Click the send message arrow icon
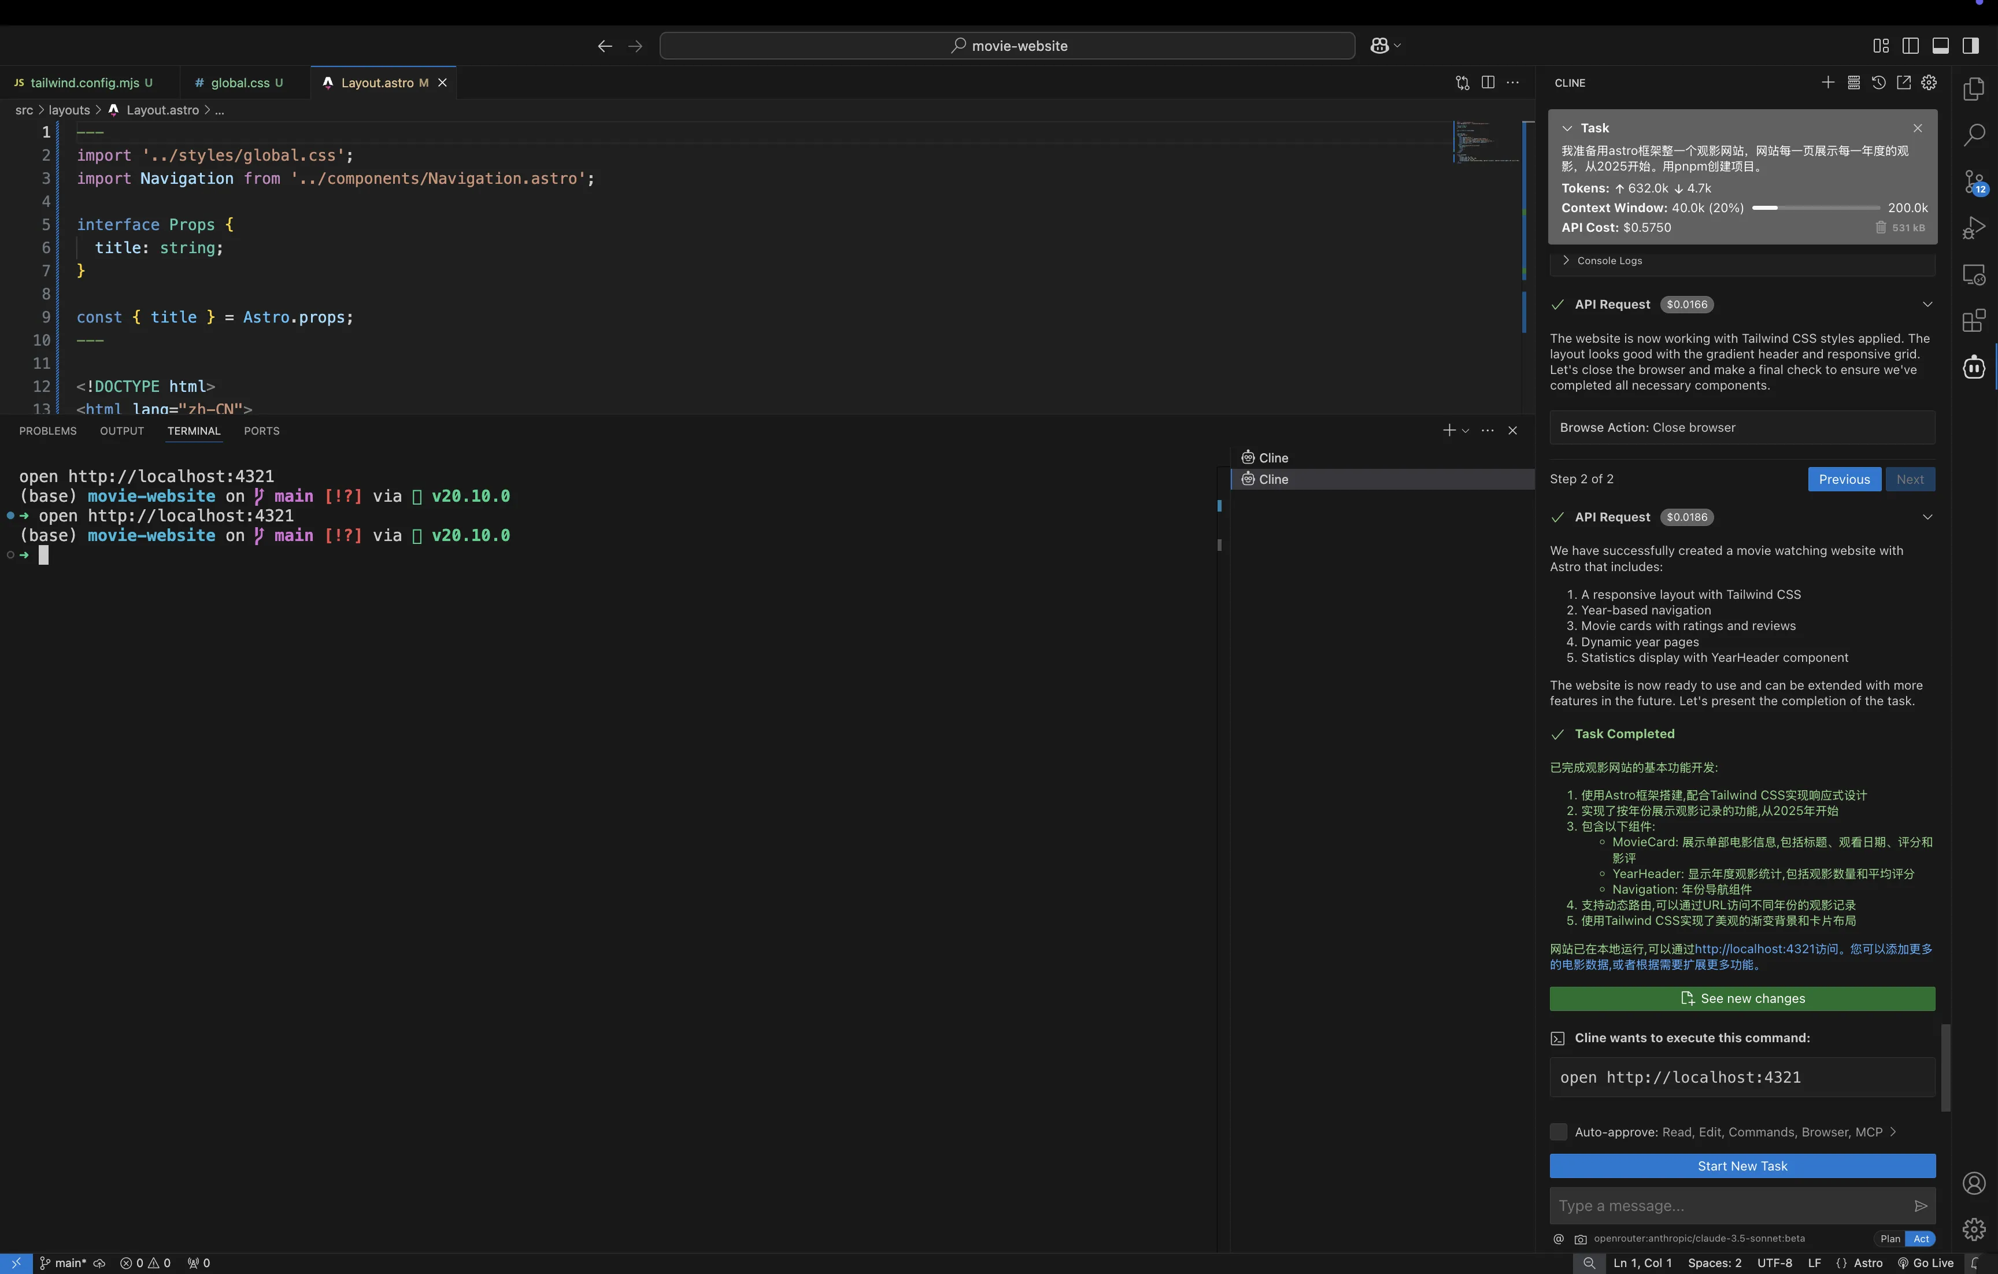This screenshot has width=1998, height=1274. [x=1920, y=1206]
